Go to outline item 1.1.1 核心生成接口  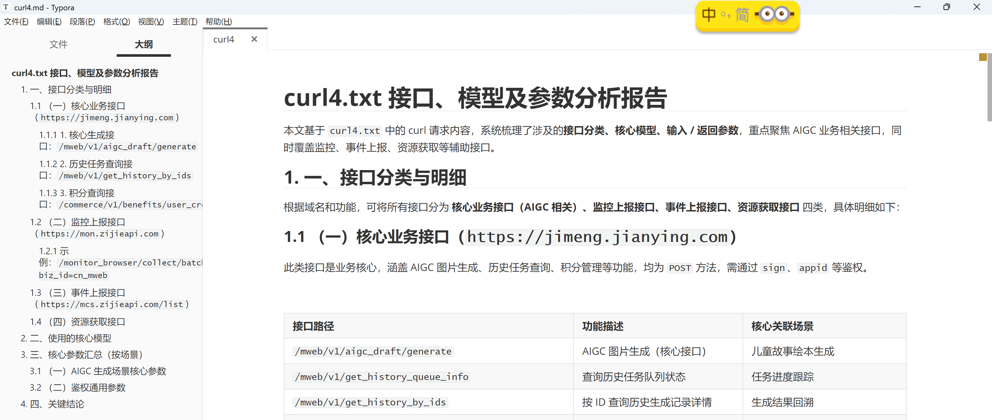pos(118,141)
